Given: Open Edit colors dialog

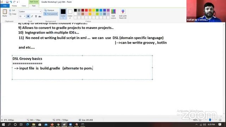Looking at the screenshot, I should click(x=113, y=14).
